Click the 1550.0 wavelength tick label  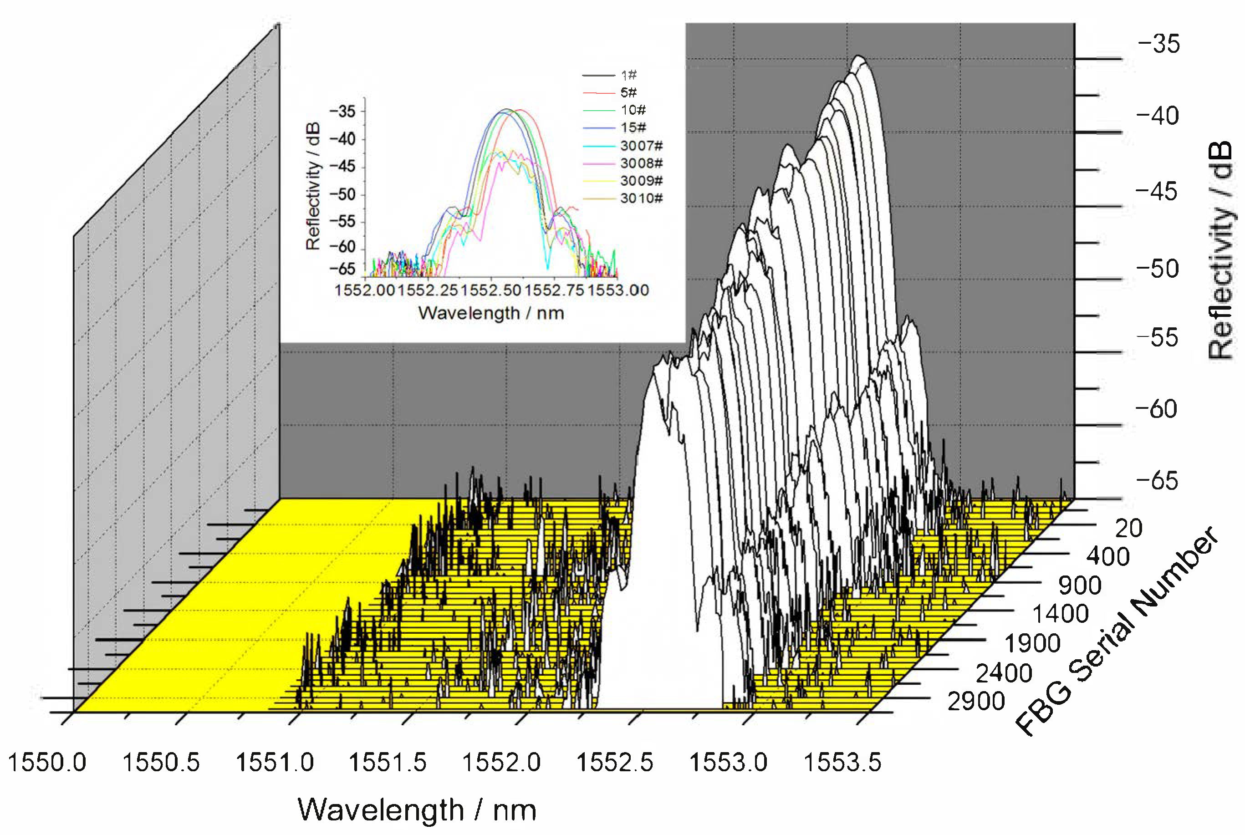pos(47,762)
